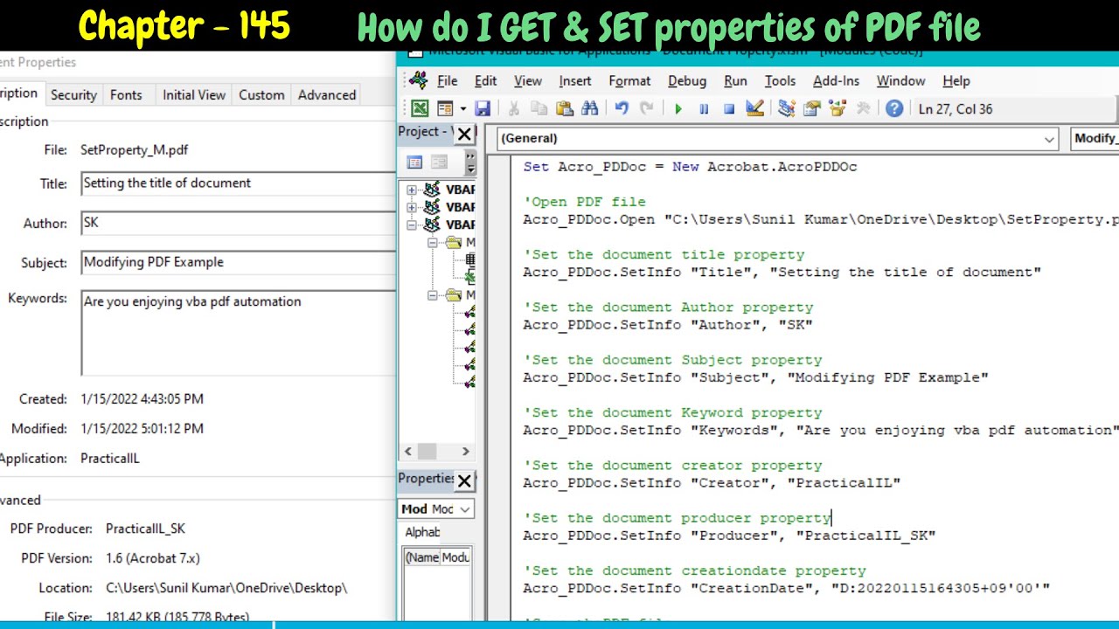This screenshot has width=1119, height=629.
Task: Switch to Custom tab in Document Properties
Action: click(x=261, y=94)
